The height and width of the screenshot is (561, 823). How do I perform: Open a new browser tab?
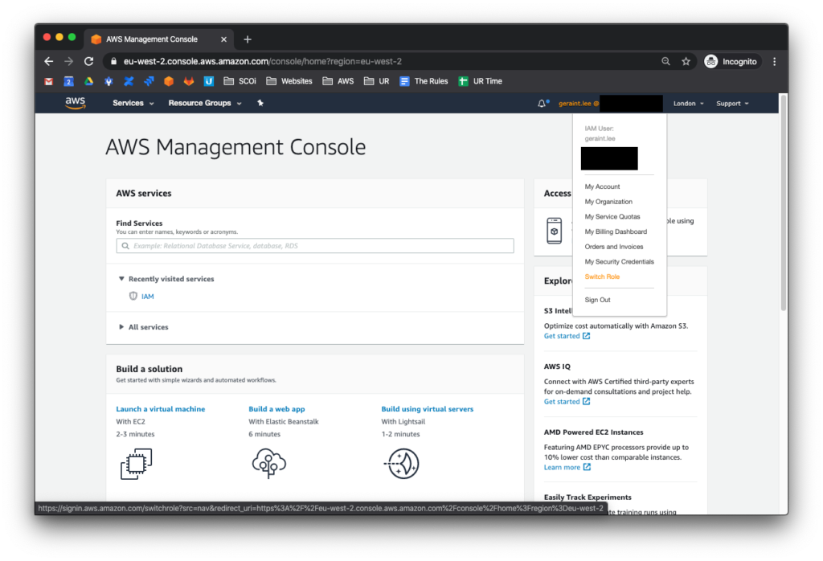tap(248, 39)
